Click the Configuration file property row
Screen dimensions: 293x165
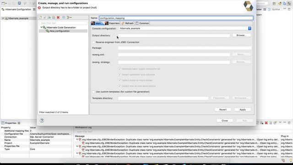click(x=36, y=134)
